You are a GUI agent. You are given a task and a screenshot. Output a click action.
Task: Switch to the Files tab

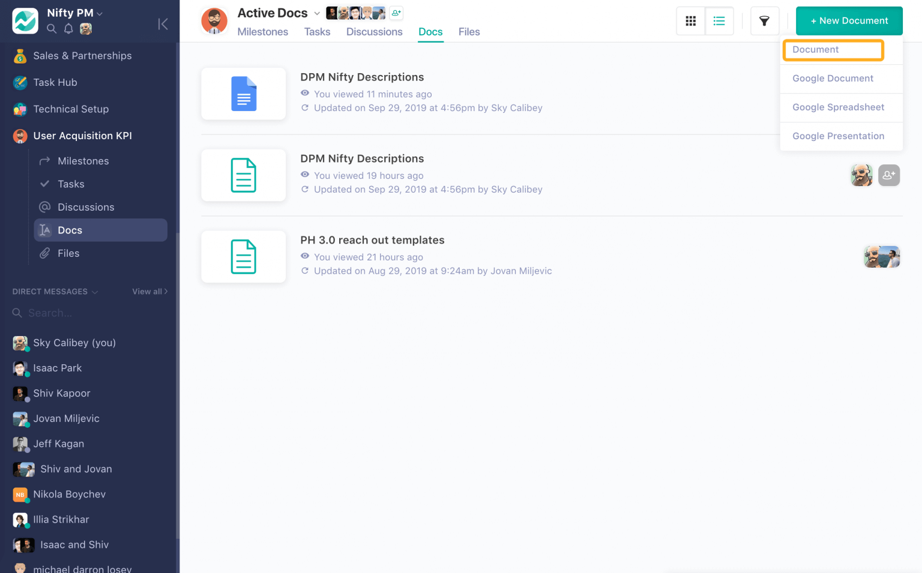(x=469, y=32)
